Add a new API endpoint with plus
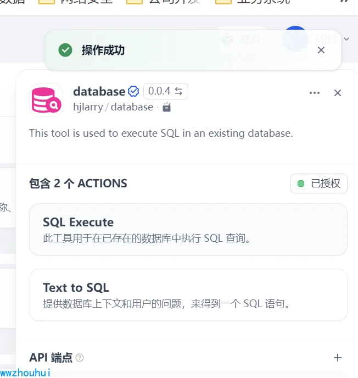 coord(338,358)
